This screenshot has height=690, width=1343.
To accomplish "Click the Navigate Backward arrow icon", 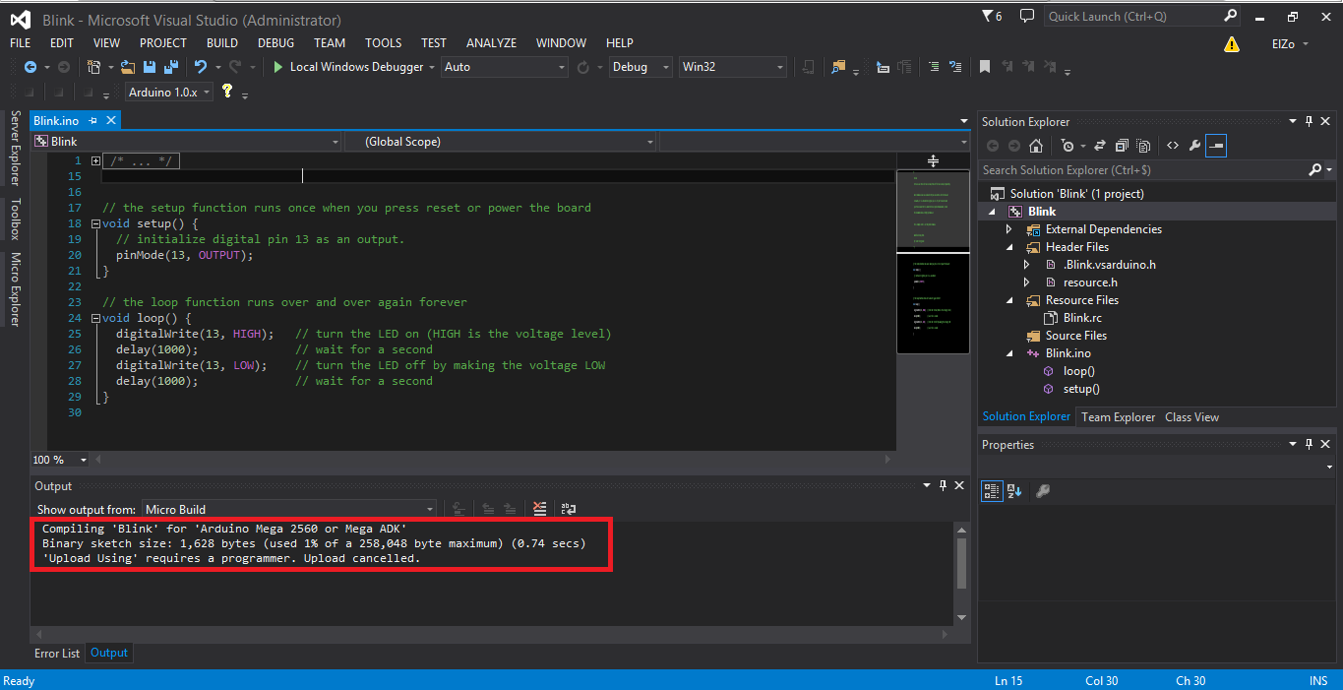I will pyautogui.click(x=30, y=67).
